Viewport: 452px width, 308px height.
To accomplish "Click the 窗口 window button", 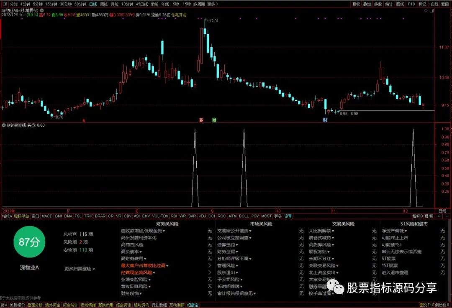I will pyautogui.click(x=35, y=216).
